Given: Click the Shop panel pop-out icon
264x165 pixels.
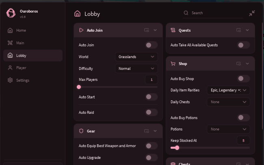Looking at the screenshot, I should click(238, 63).
